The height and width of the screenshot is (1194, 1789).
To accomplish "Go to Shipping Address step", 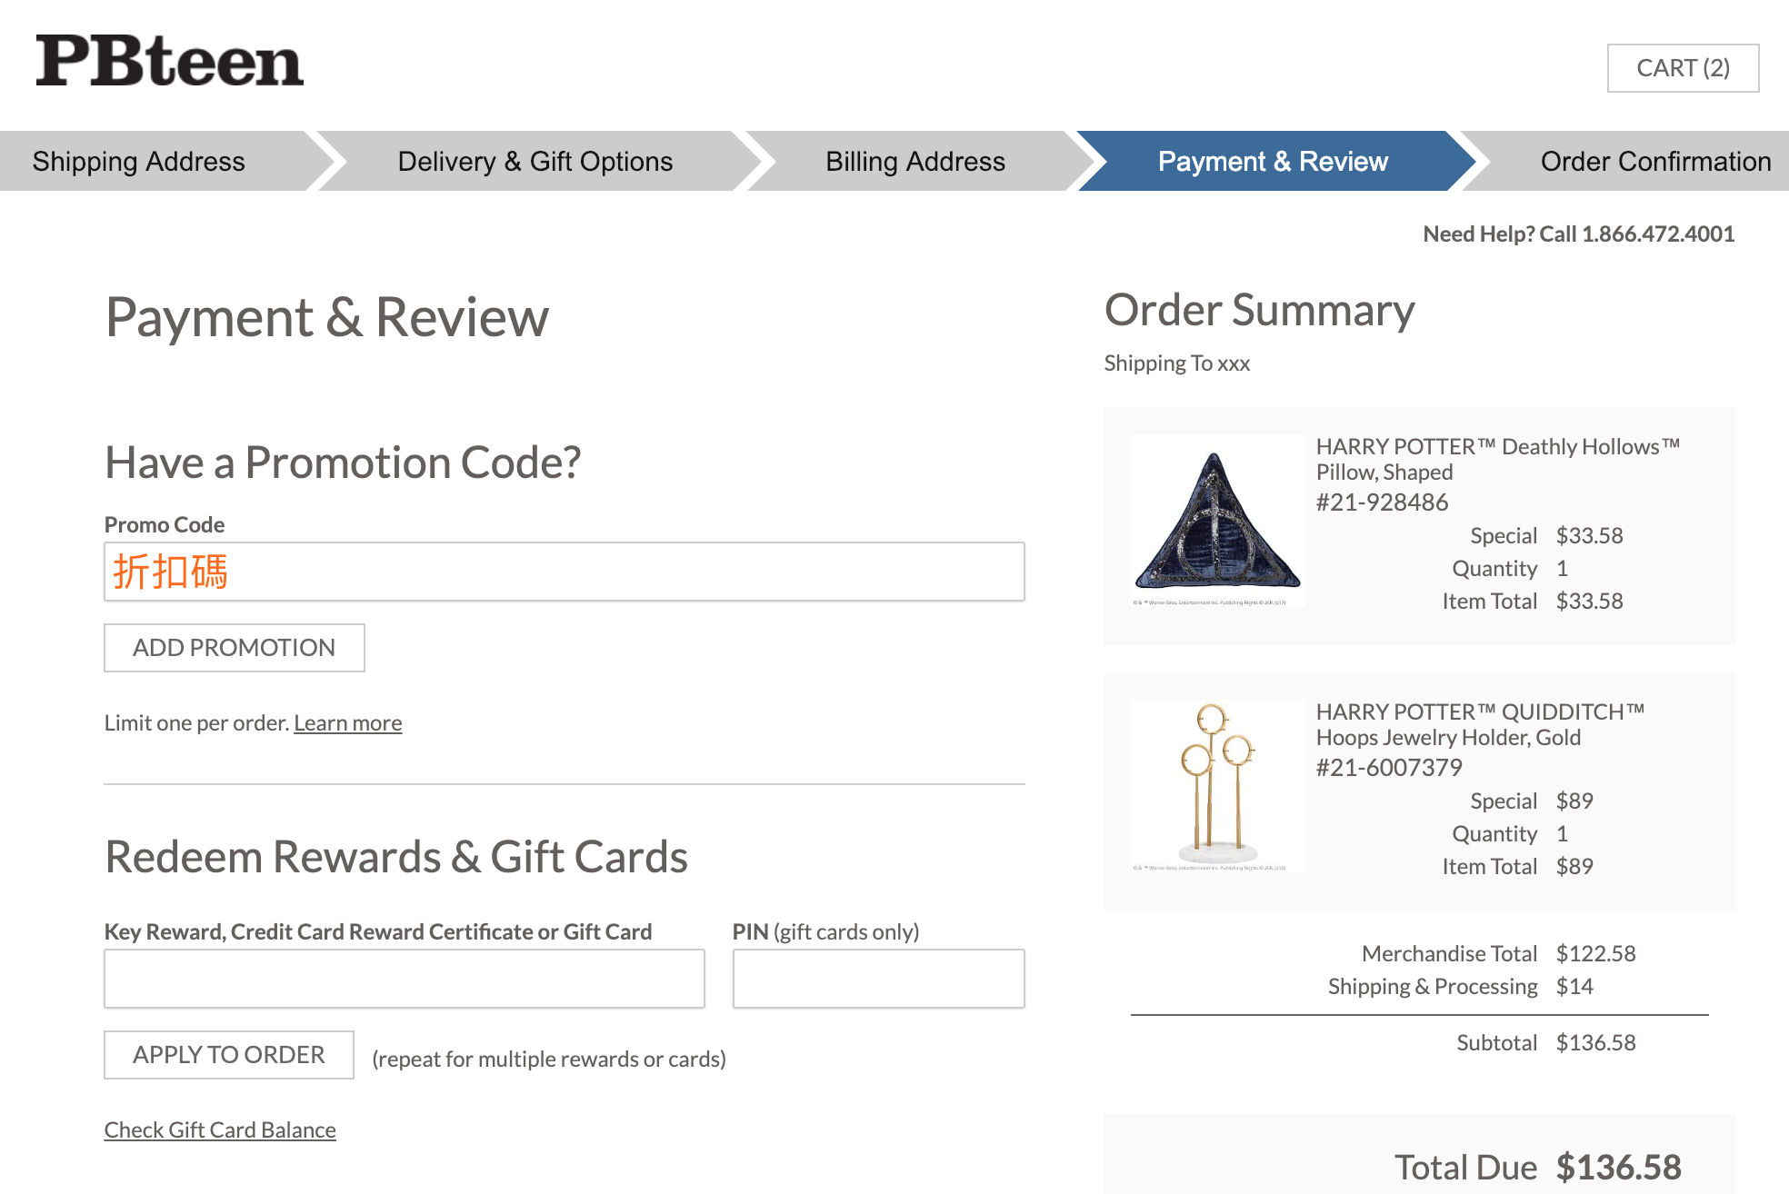I will (139, 162).
